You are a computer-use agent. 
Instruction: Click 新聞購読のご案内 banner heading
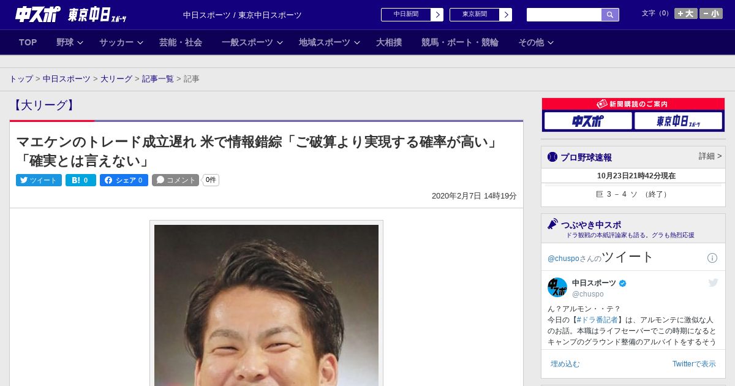(633, 104)
